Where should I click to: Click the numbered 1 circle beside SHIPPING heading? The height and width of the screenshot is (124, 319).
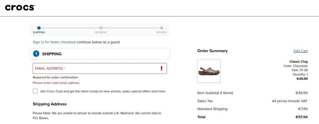[x=36, y=54]
